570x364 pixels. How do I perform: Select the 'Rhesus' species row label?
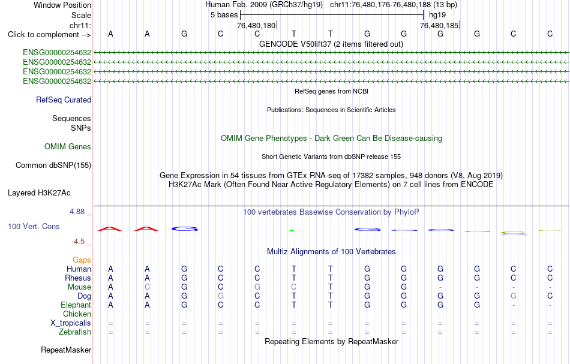pyautogui.click(x=78, y=278)
